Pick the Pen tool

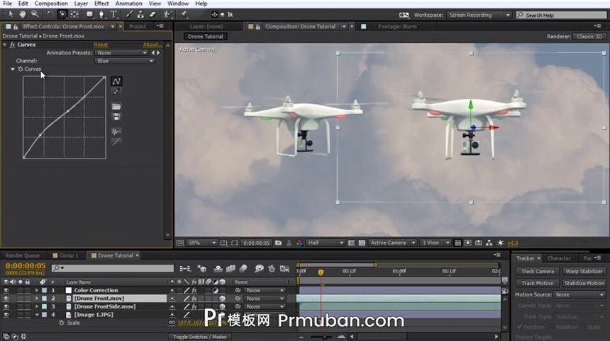pos(102,14)
